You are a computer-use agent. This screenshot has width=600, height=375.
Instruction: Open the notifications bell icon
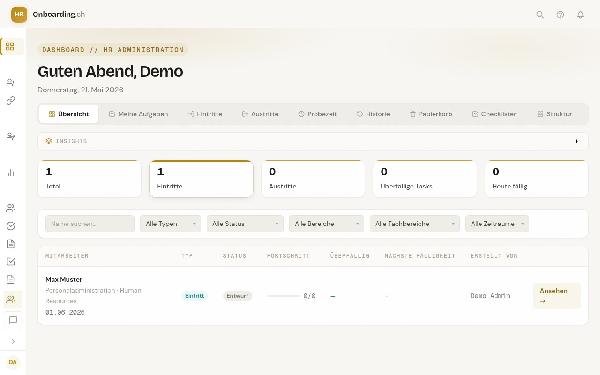pyautogui.click(x=580, y=15)
